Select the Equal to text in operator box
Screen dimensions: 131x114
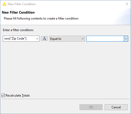tap(56, 39)
